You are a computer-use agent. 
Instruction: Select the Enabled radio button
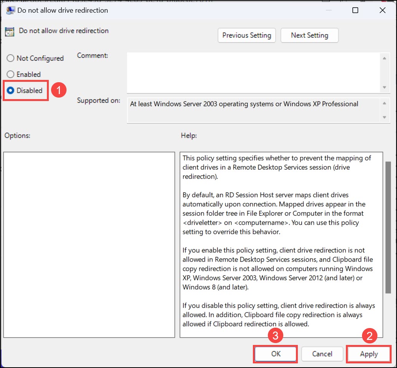point(10,74)
